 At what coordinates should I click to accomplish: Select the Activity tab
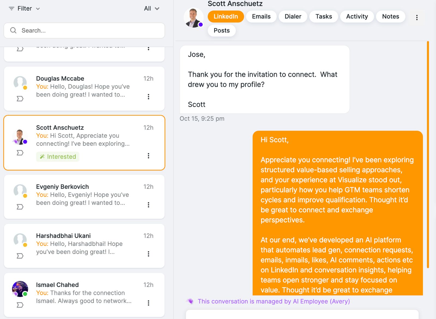pos(357,16)
